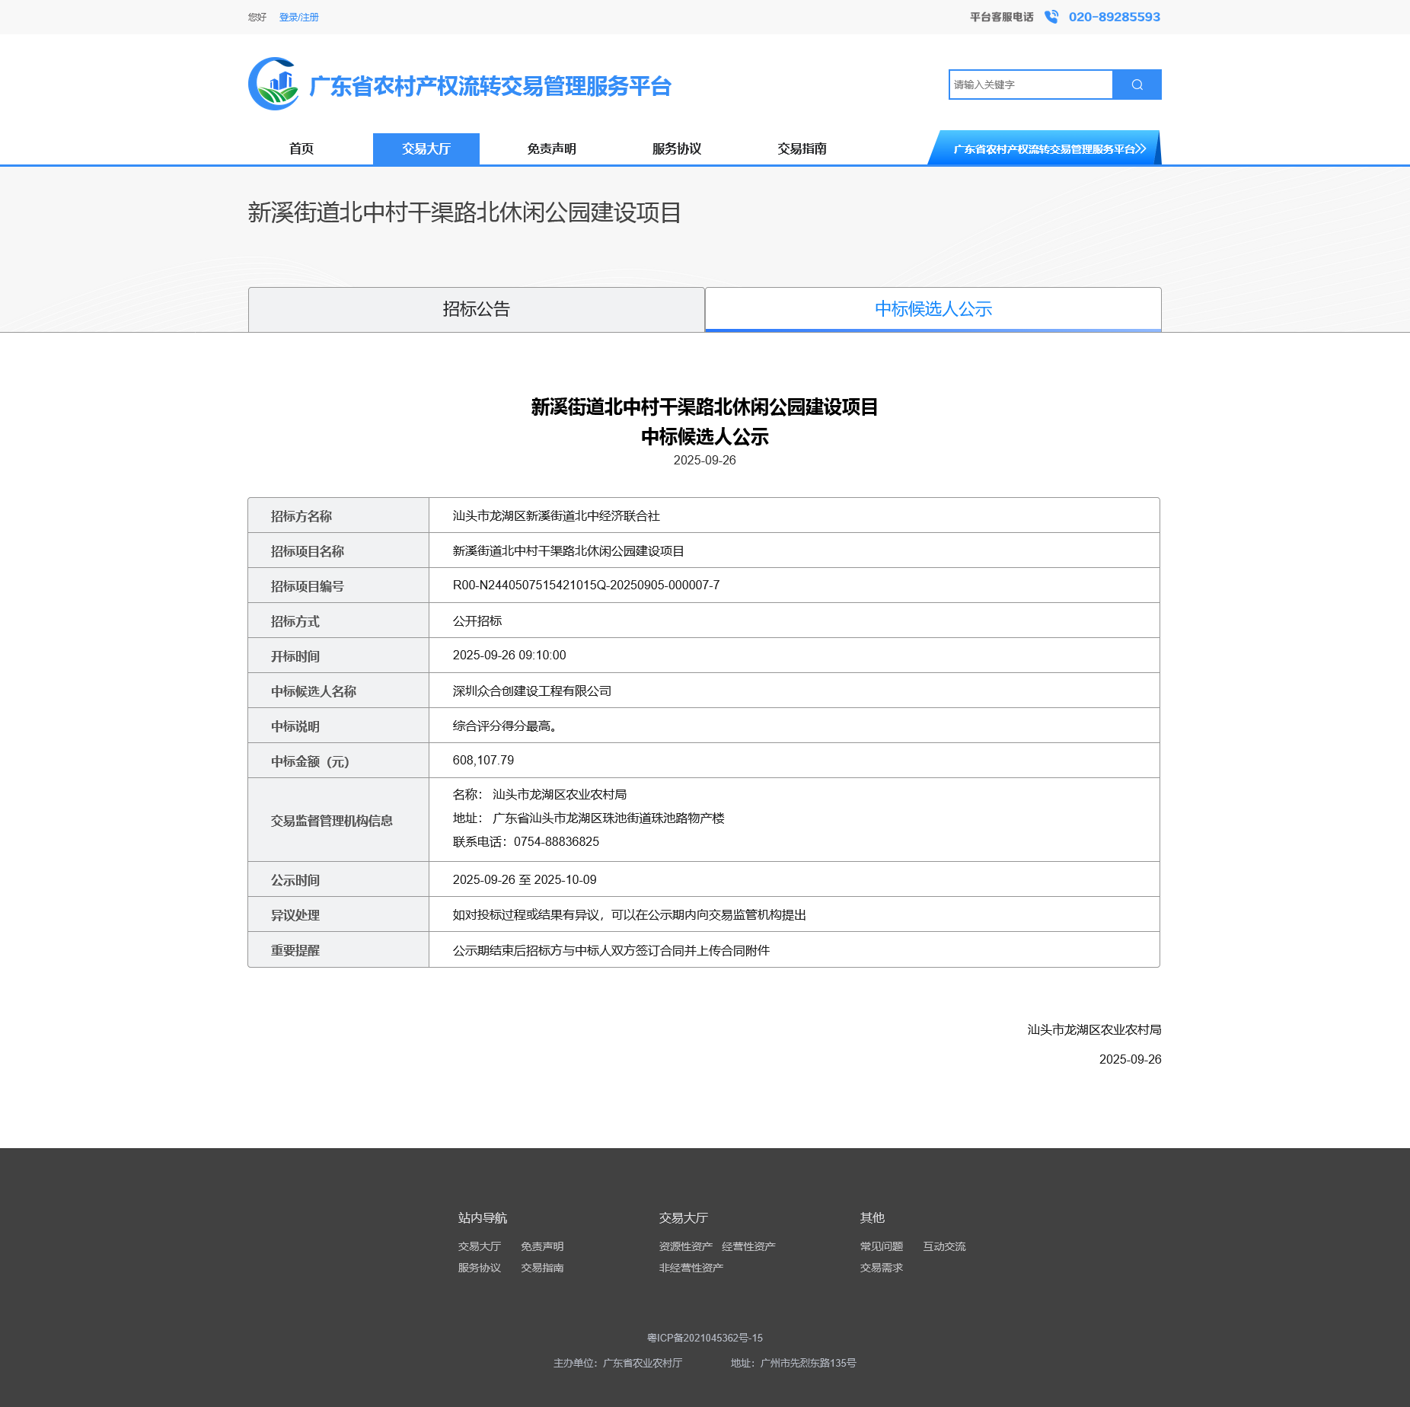Click the 交易需求 footer link
Viewport: 1410px width, 1407px height.
click(881, 1267)
